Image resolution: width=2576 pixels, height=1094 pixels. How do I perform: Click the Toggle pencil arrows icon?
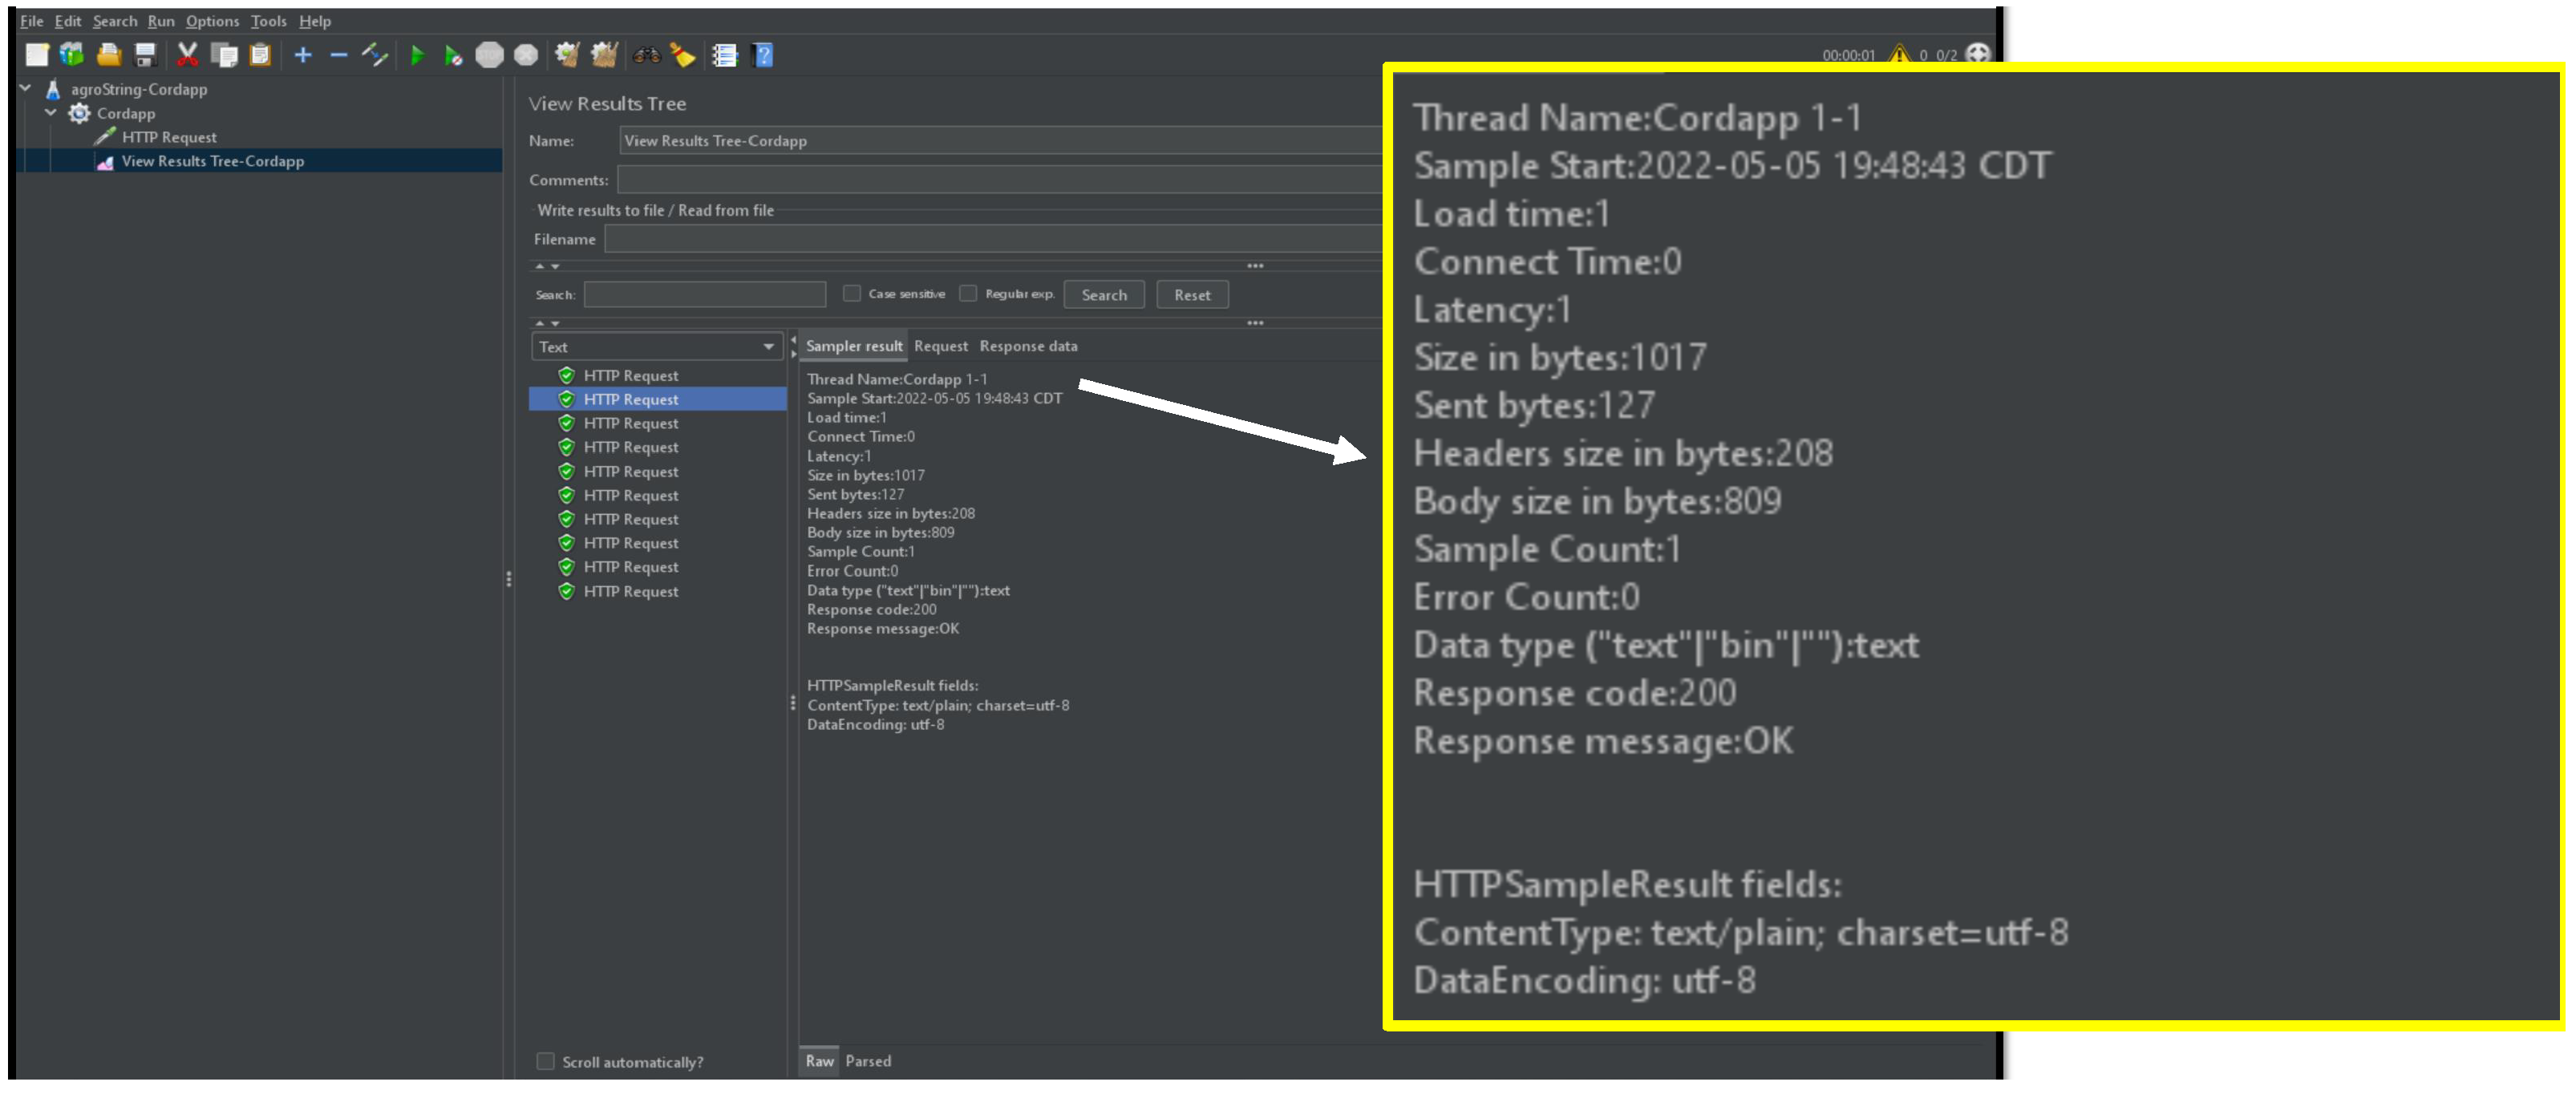375,55
